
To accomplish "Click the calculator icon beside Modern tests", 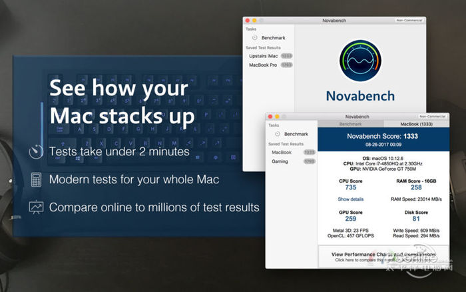I will [x=36, y=180].
